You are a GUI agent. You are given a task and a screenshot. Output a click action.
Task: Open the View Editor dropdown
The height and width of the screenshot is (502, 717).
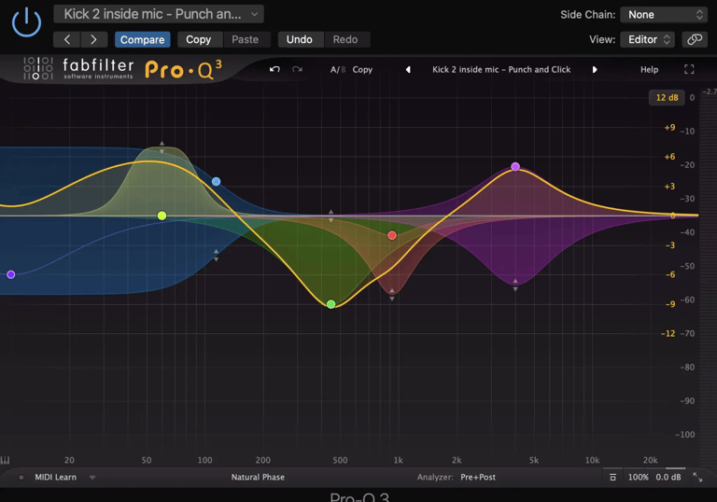tap(647, 40)
